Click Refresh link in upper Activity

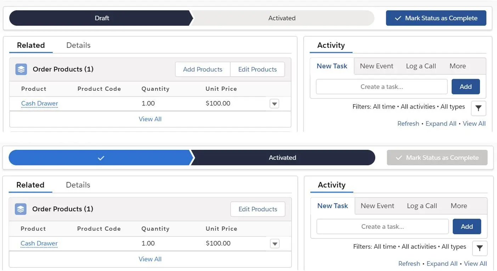(408, 124)
